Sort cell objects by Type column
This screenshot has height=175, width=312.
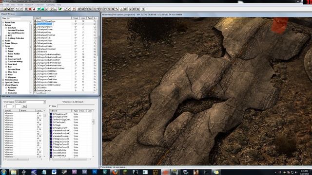tap(76, 111)
